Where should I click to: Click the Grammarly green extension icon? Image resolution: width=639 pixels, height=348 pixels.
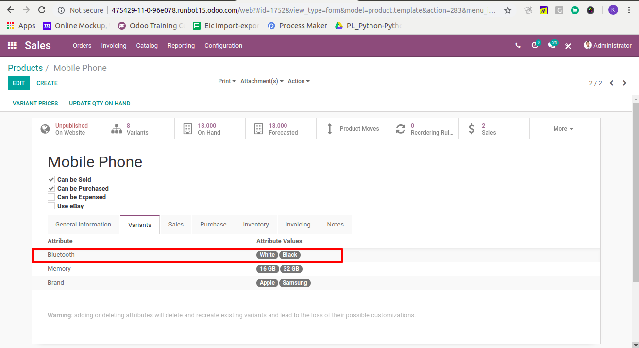(575, 10)
